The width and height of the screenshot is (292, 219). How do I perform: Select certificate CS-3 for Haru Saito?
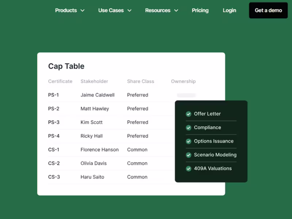coord(54,177)
